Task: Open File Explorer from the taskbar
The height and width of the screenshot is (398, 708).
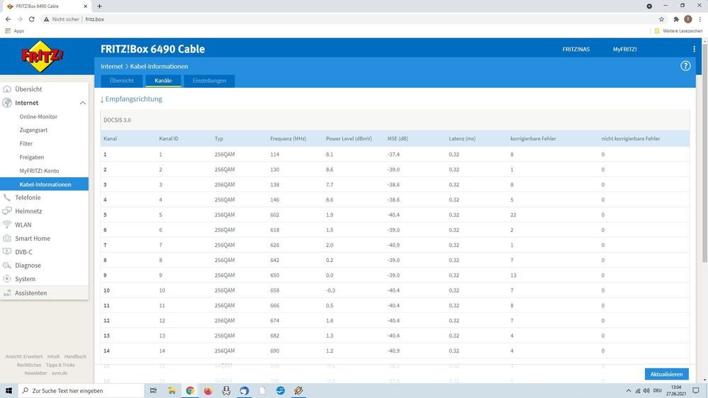Action: point(172,390)
